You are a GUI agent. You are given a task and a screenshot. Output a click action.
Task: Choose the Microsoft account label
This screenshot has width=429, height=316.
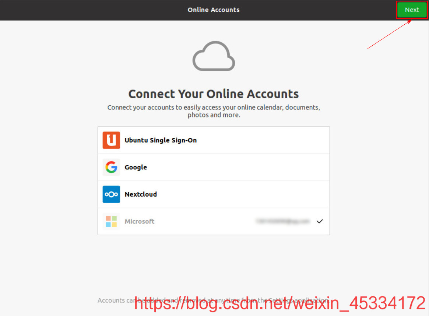click(x=140, y=221)
